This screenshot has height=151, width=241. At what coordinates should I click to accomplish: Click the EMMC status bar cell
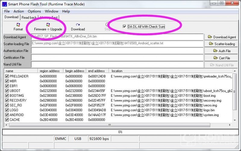(x=61, y=139)
